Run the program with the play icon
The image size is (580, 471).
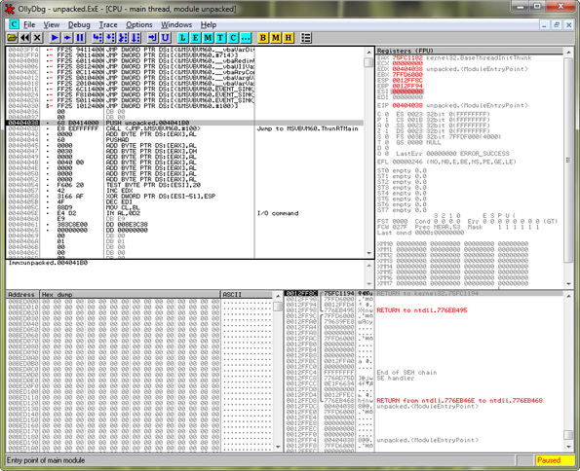point(55,38)
